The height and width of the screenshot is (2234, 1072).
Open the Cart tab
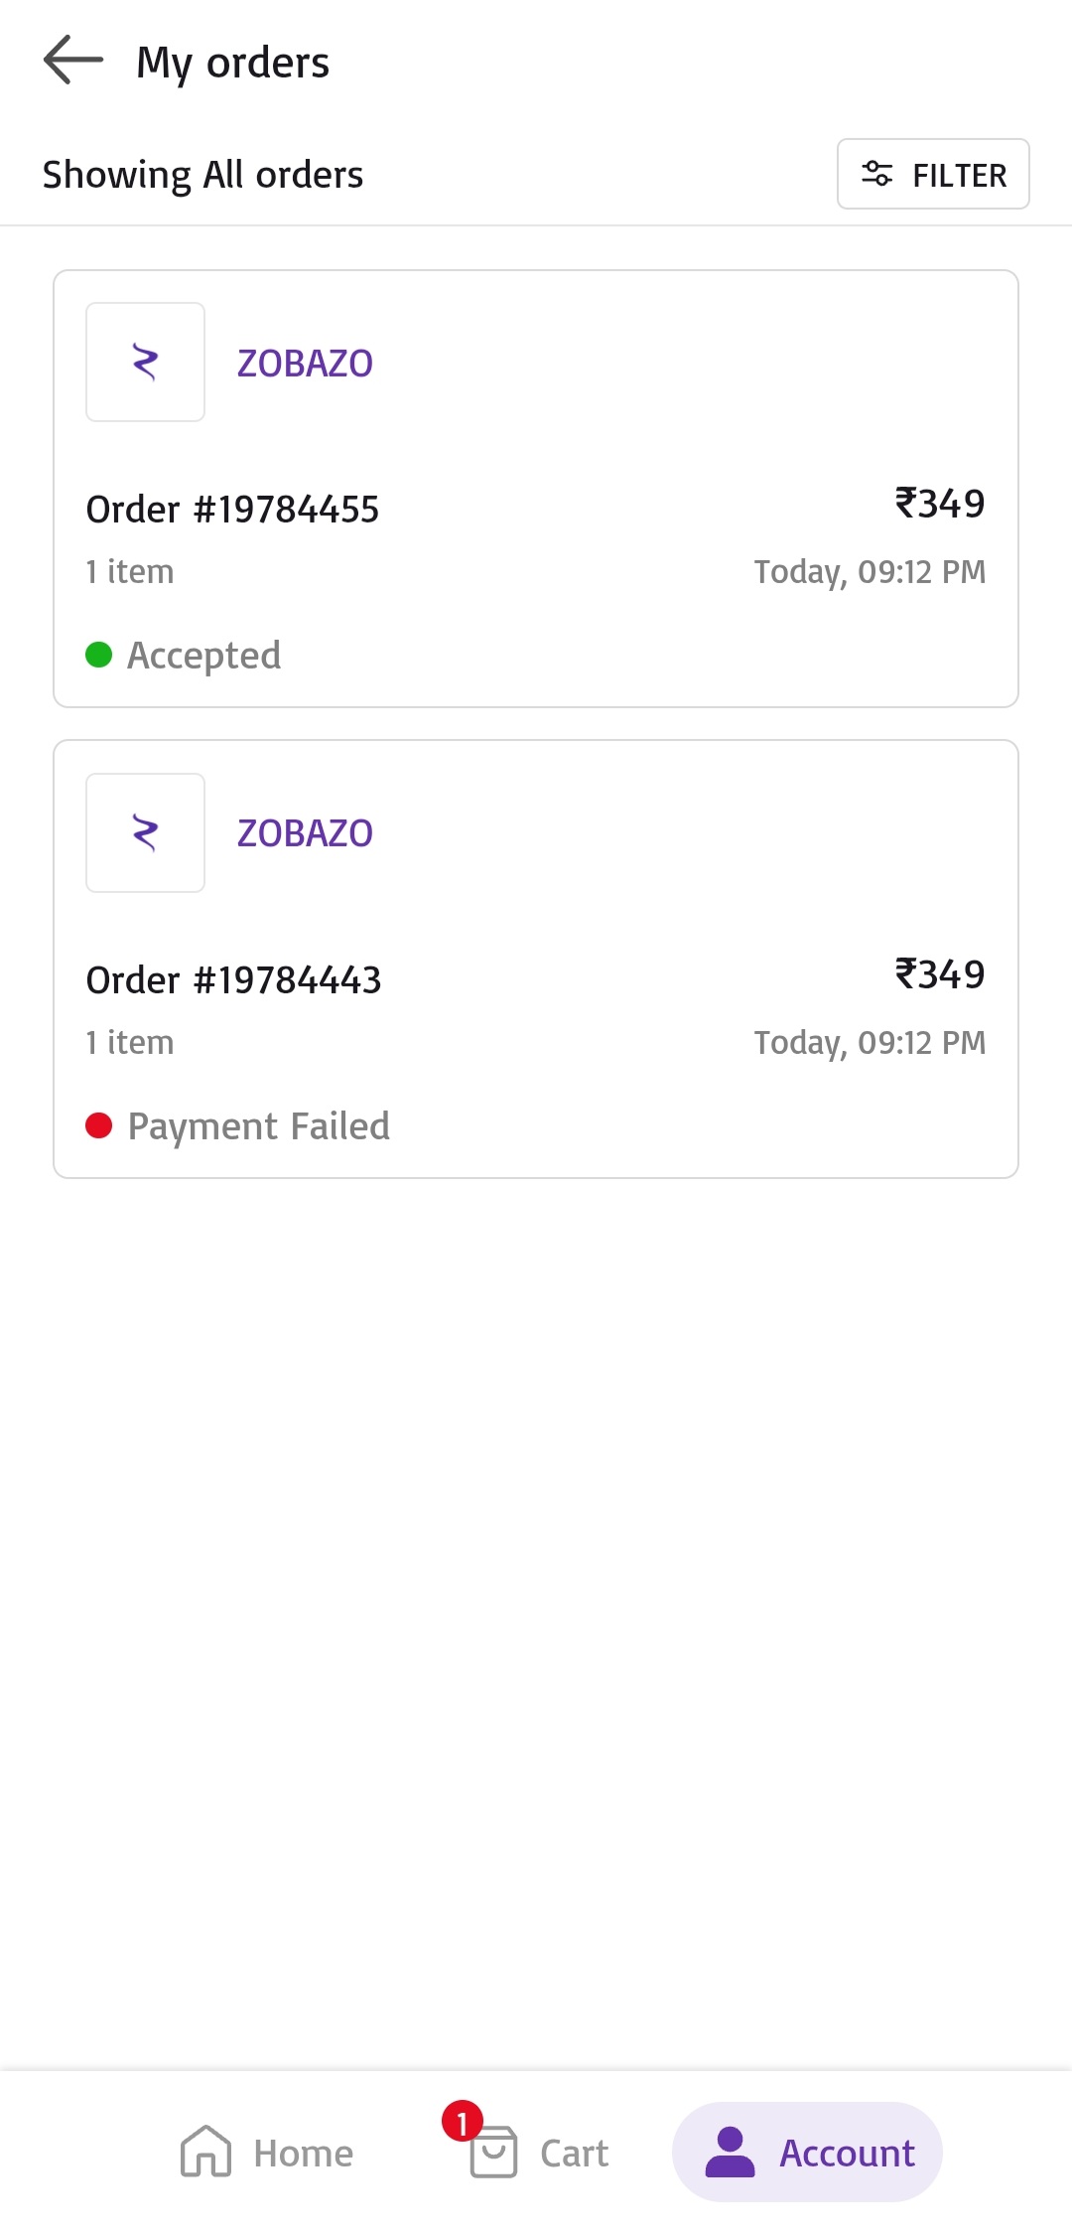pos(539,2153)
